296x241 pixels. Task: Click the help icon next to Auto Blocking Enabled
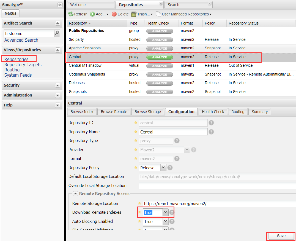click(x=172, y=221)
